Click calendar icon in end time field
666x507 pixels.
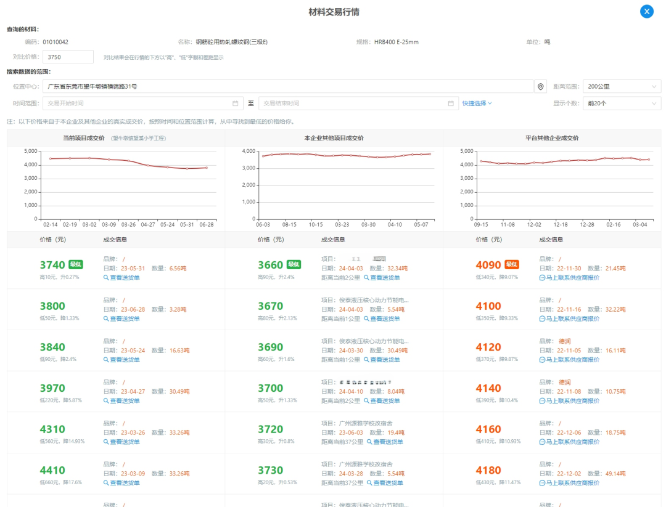point(451,103)
